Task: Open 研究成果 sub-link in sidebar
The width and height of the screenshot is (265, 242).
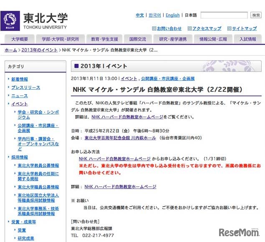Action: pyautogui.click(x=26, y=238)
